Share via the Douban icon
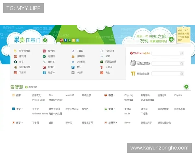This screenshot has width=195, height=156. (70, 40)
